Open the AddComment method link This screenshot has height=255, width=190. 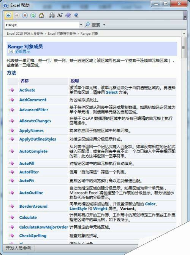point(33,100)
